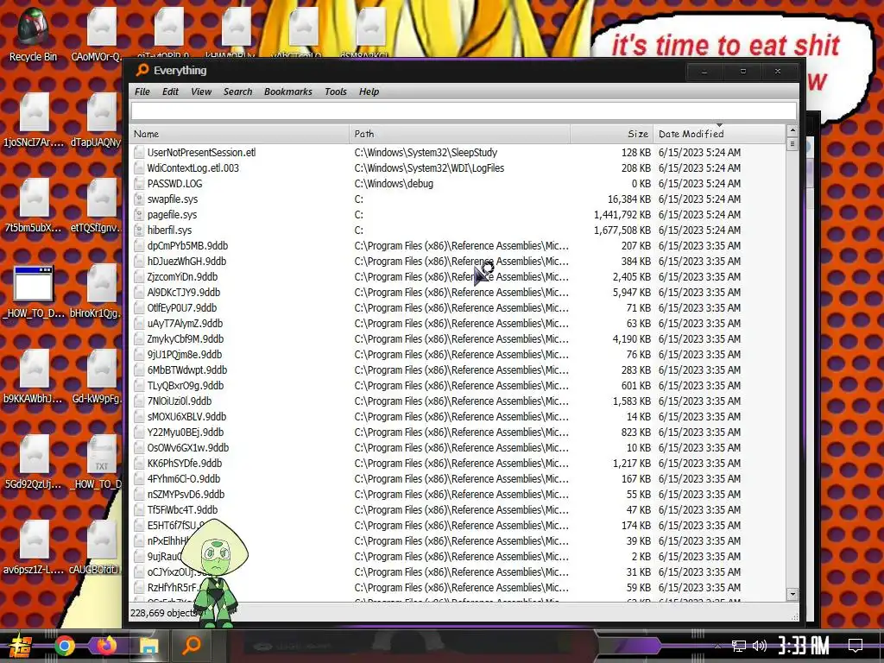Select KK6PhSYDfe.9ddb file row
Screen dimensions: 884x663
point(458,464)
